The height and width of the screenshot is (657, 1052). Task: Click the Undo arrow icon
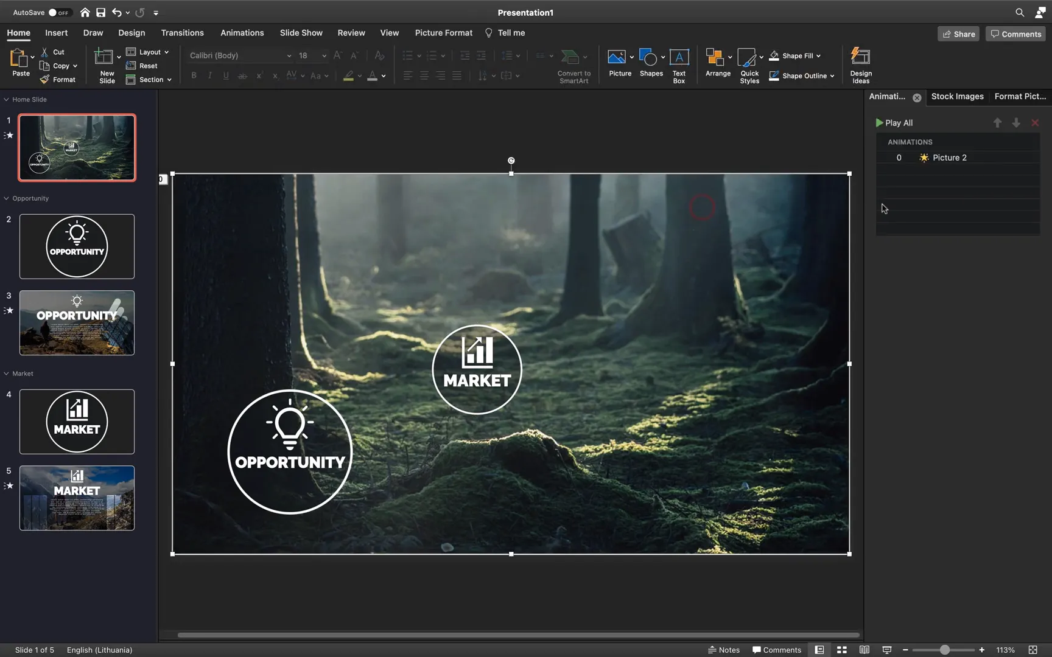point(116,12)
